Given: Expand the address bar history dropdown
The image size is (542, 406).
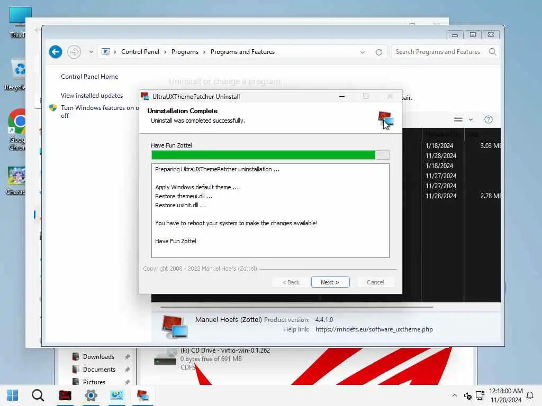Looking at the screenshot, I should pos(362,52).
